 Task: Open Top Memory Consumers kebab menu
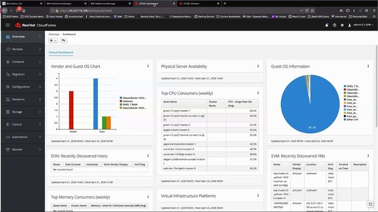148,197
